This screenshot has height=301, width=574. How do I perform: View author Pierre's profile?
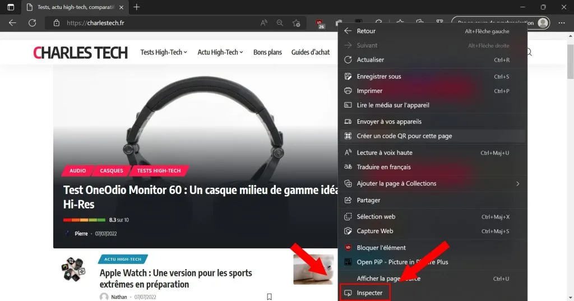click(x=81, y=234)
